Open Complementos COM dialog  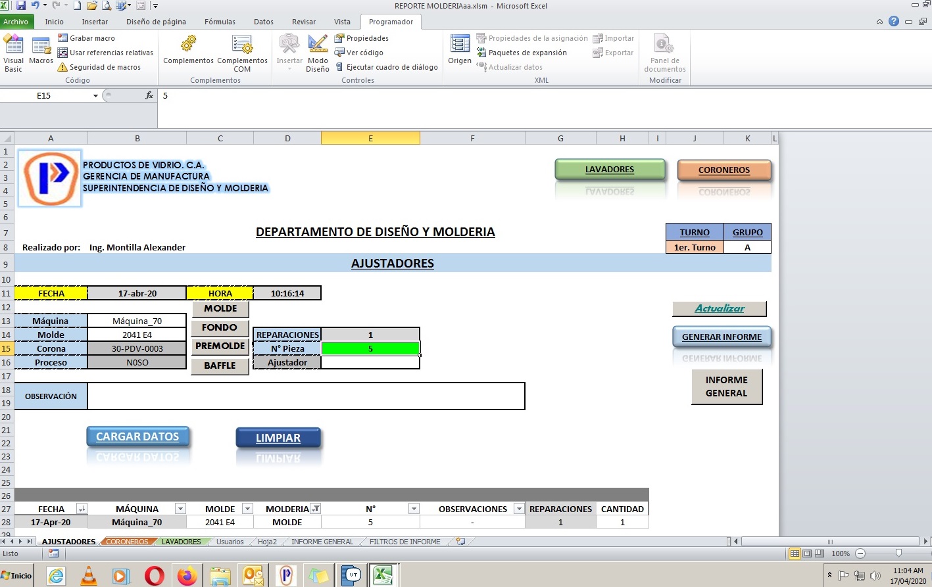pyautogui.click(x=242, y=53)
